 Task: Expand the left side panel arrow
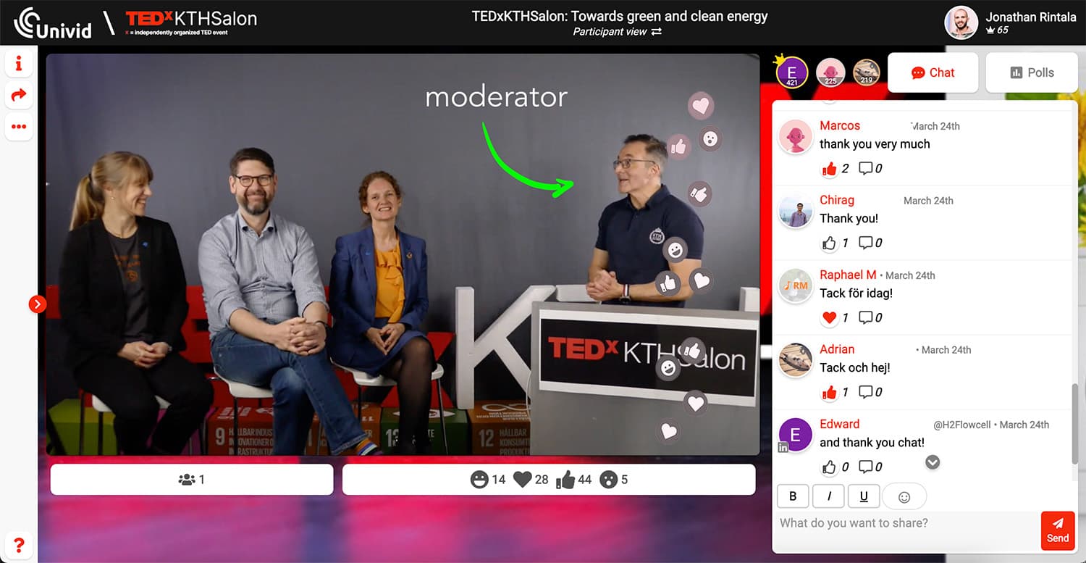click(x=37, y=304)
